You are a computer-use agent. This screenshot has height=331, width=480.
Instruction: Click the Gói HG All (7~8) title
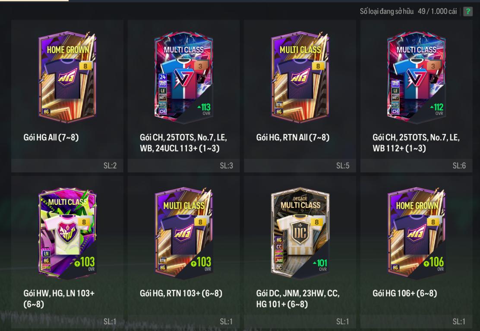click(x=51, y=137)
